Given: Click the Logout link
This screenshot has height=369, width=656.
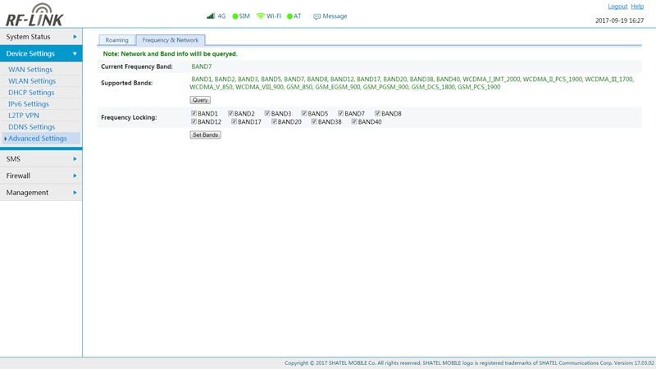Looking at the screenshot, I should pos(617,7).
